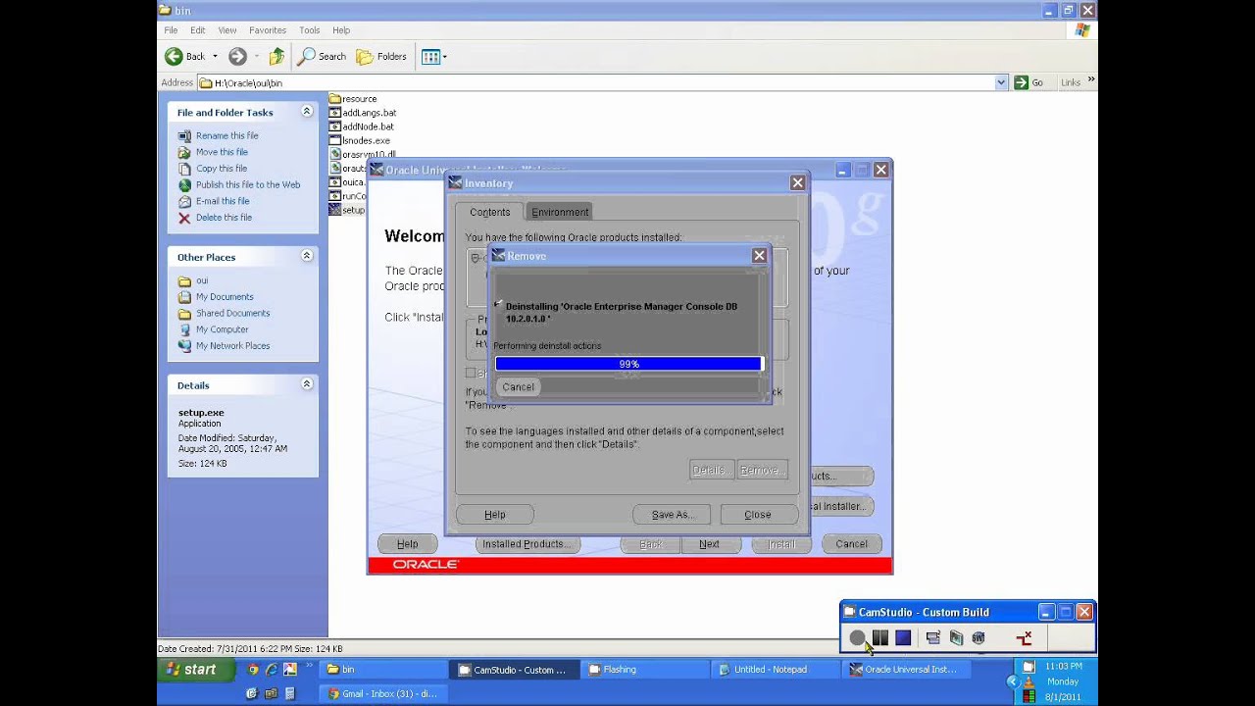Go up one folder level icon
The width and height of the screenshot is (1255, 706).
coord(276,56)
